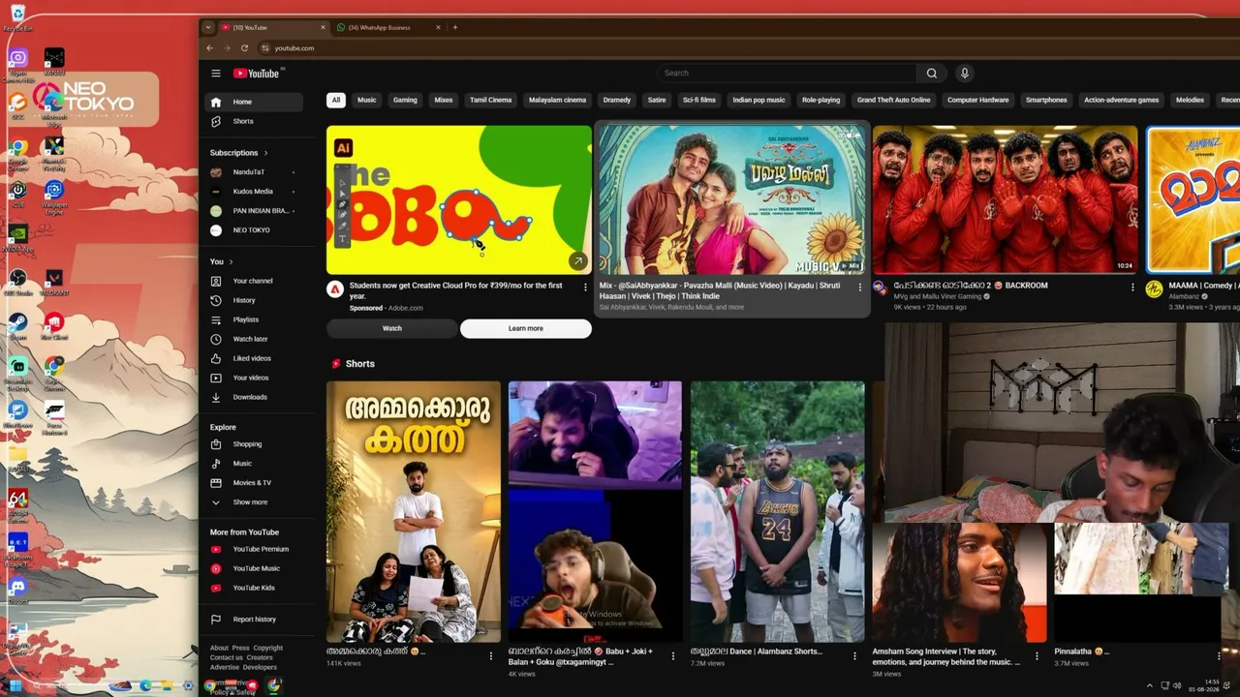Image resolution: width=1240 pixels, height=697 pixels.
Task: Open Shorts from the sidebar
Action: tap(254, 121)
